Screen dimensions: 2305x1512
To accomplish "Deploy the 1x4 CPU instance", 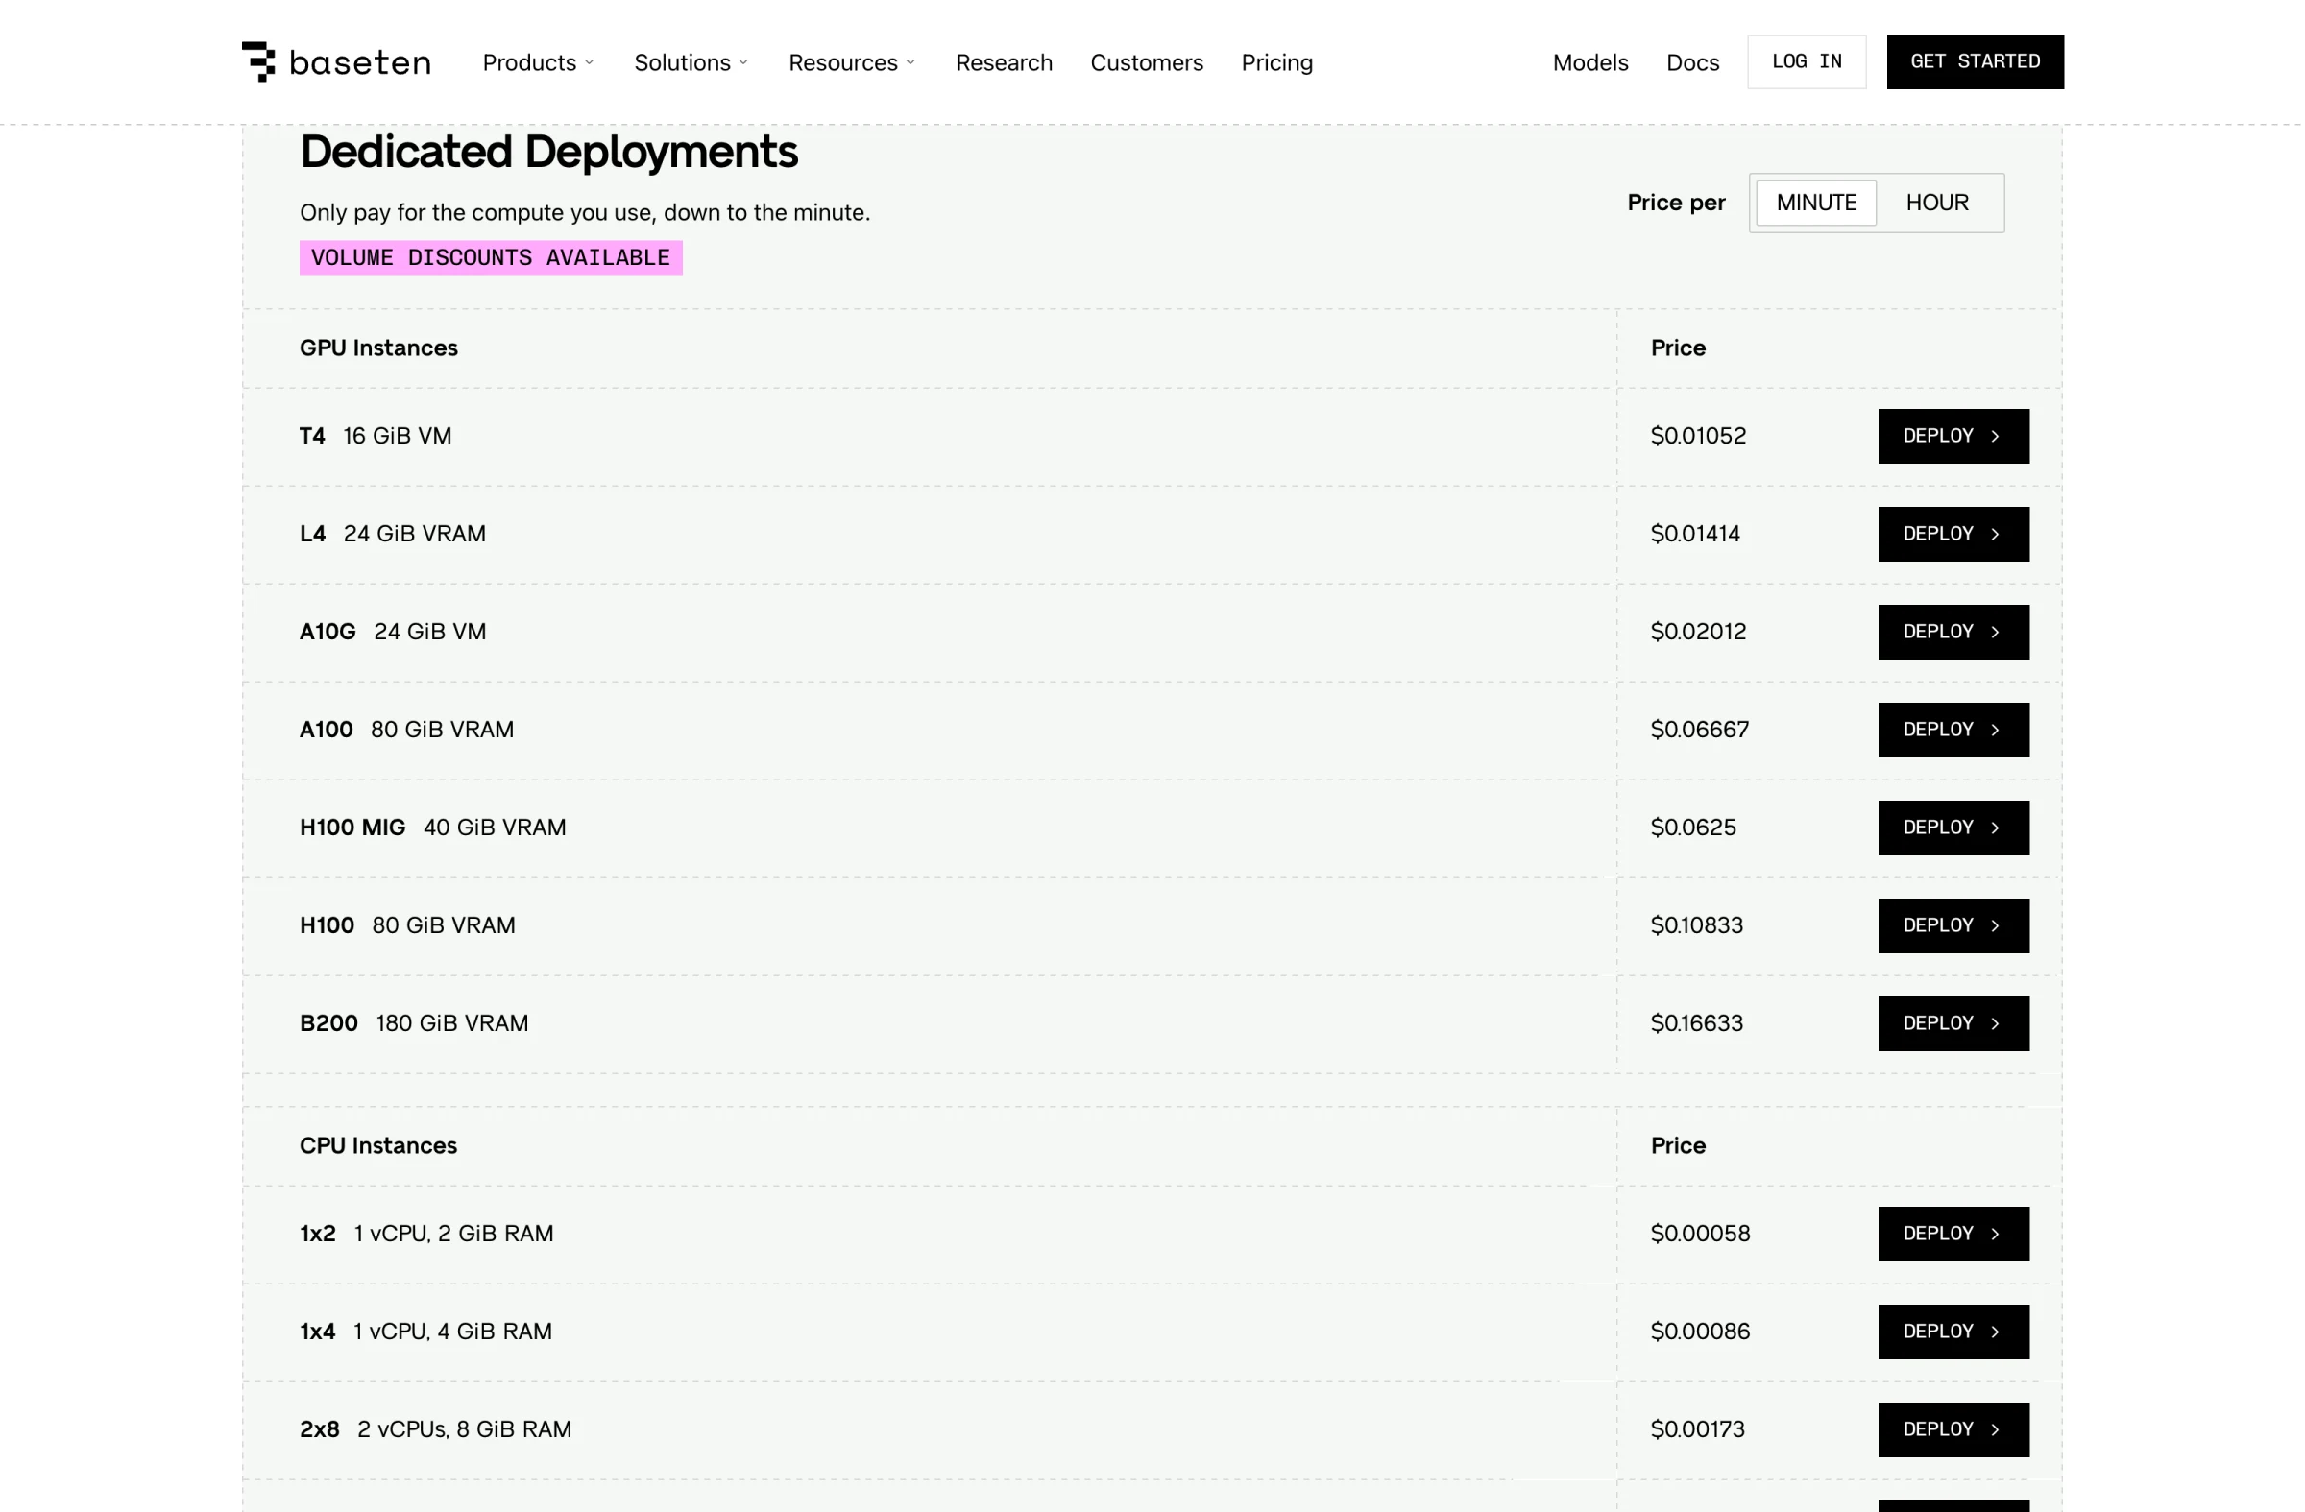I will click(1953, 1331).
